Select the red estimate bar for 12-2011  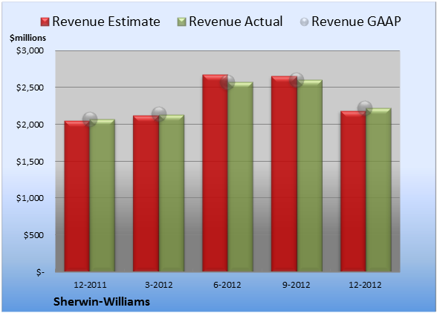(77, 196)
